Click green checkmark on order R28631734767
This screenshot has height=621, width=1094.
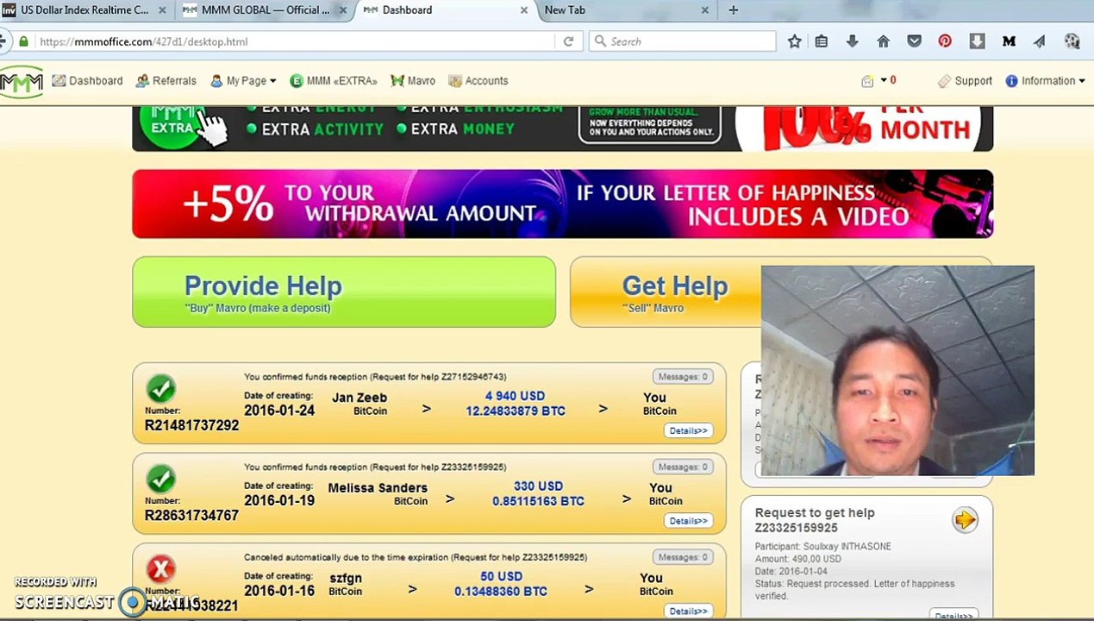161,479
